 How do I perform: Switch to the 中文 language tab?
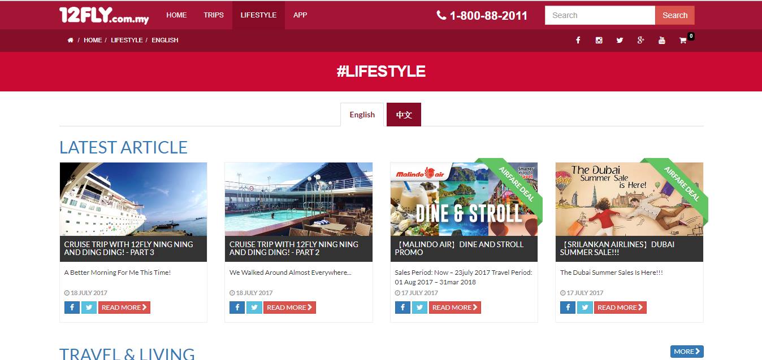click(404, 115)
